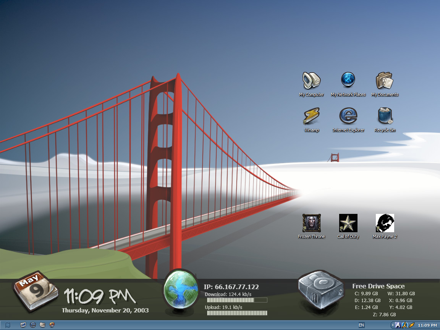Launch Call of Duty
Screen dimensions: 440x330
pos(348,223)
